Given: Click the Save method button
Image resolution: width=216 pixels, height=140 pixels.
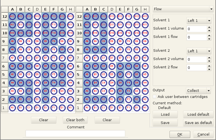Looking at the screenshot, I should (x=165, y=123).
